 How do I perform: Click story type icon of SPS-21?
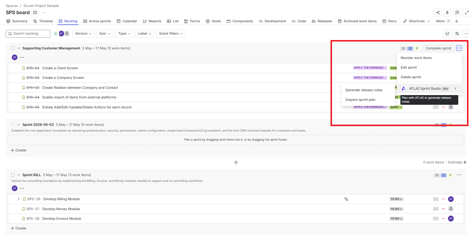[x=23, y=68]
